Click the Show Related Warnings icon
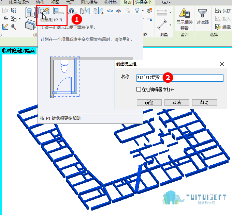 (x=184, y=13)
